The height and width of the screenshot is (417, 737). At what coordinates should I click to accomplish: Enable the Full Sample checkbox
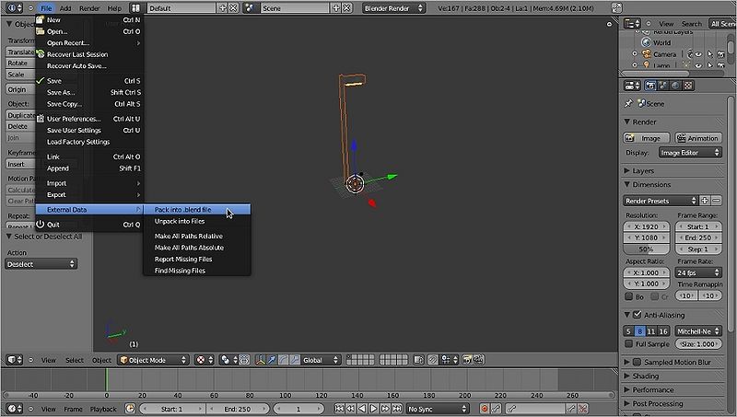629,343
